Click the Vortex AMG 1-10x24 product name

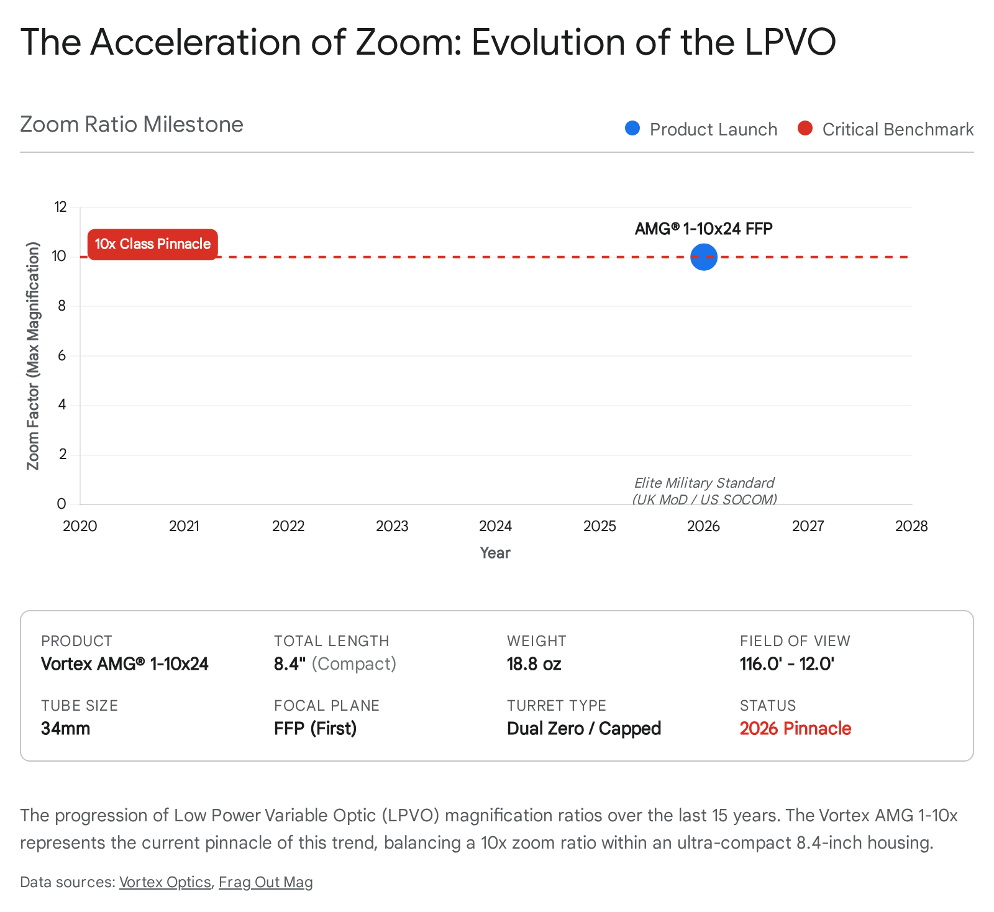click(125, 663)
